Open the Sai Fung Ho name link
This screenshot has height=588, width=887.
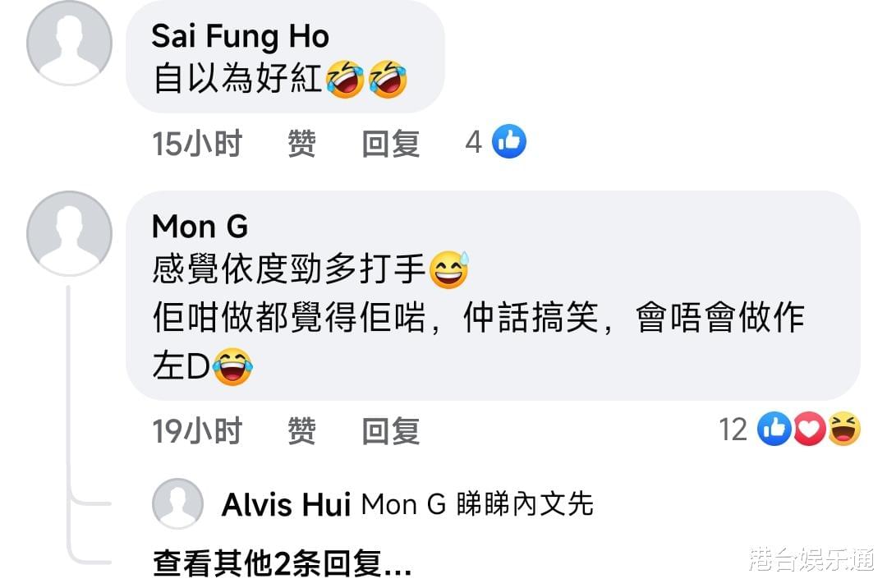[241, 36]
